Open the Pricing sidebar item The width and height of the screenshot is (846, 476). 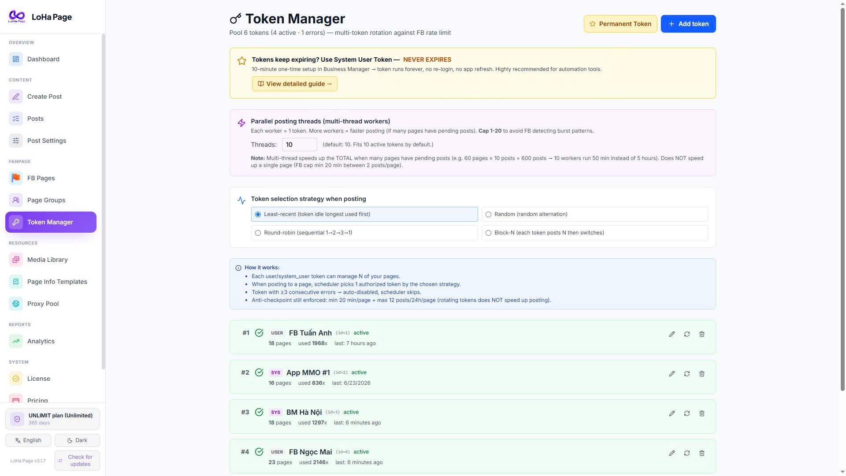click(51, 399)
